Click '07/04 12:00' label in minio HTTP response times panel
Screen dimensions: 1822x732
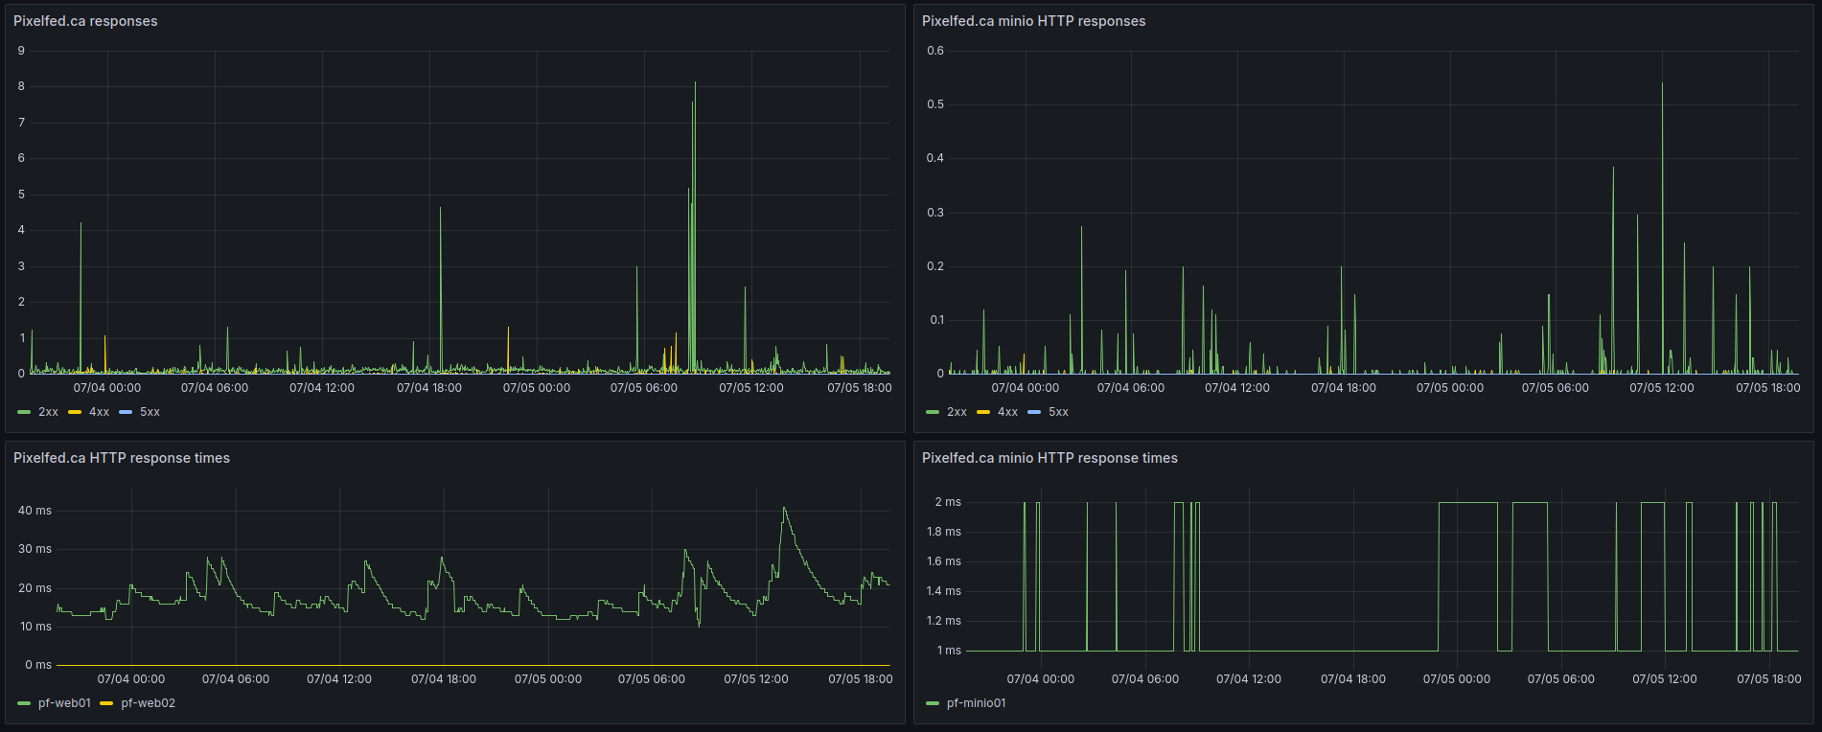(x=1249, y=679)
